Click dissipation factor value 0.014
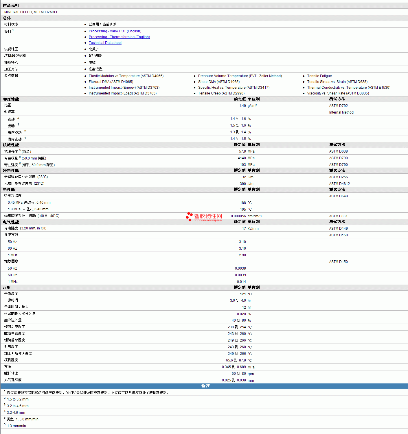The height and width of the screenshot is (434, 408). (x=241, y=282)
